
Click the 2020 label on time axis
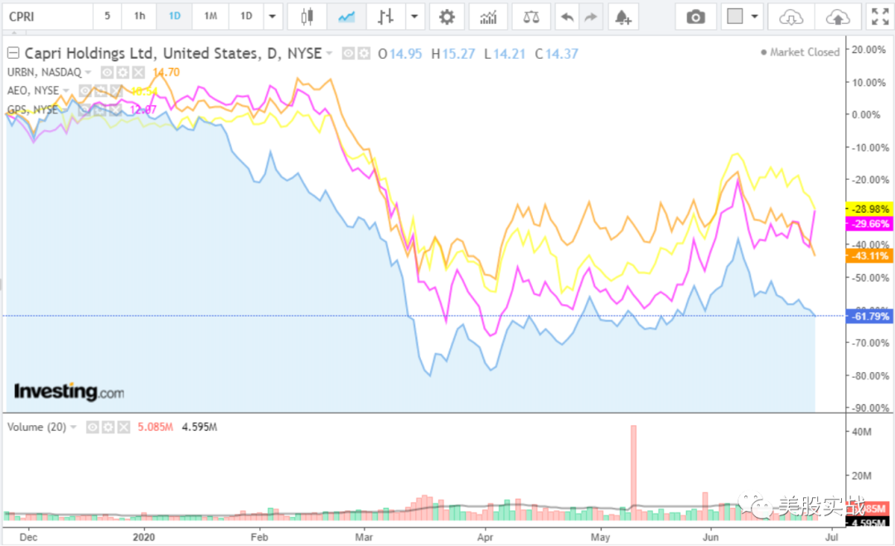pyautogui.click(x=144, y=538)
